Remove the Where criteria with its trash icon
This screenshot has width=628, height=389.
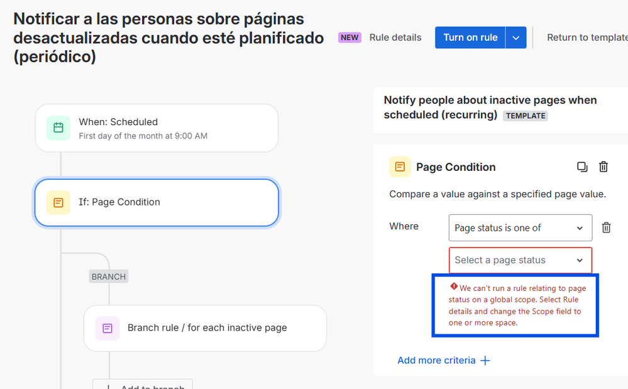click(x=606, y=227)
